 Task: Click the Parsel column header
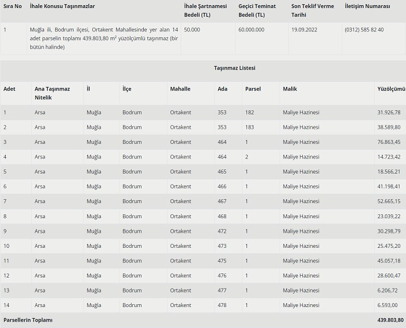[252, 89]
